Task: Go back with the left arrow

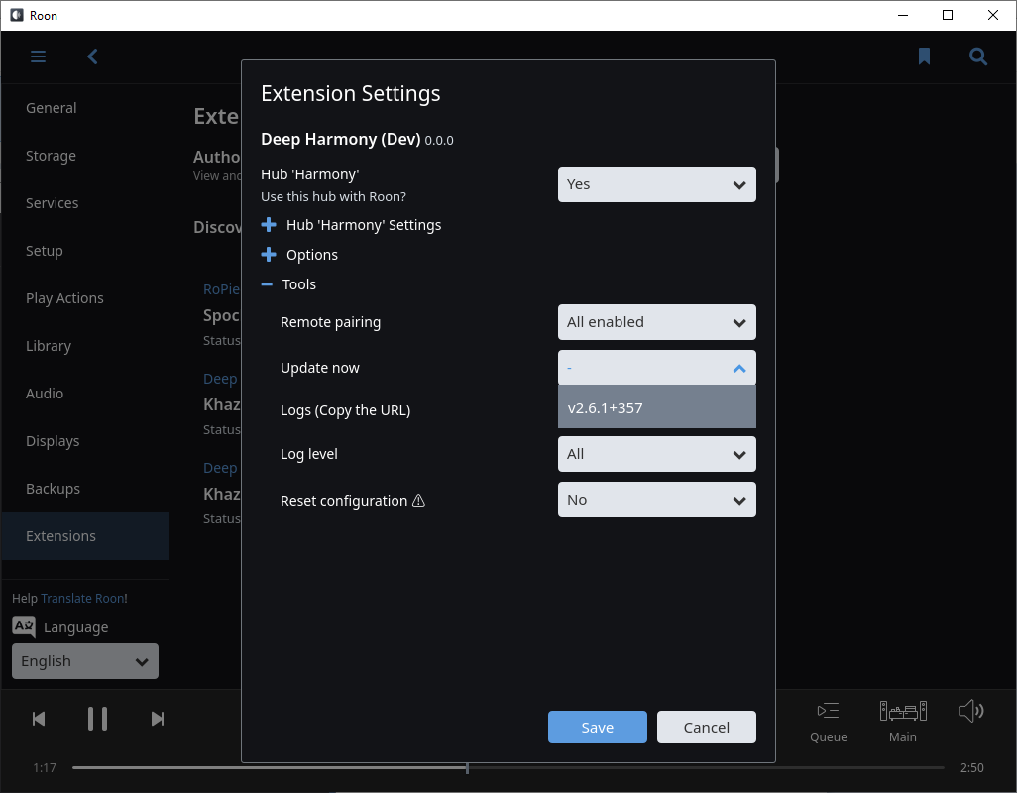Action: [x=93, y=57]
